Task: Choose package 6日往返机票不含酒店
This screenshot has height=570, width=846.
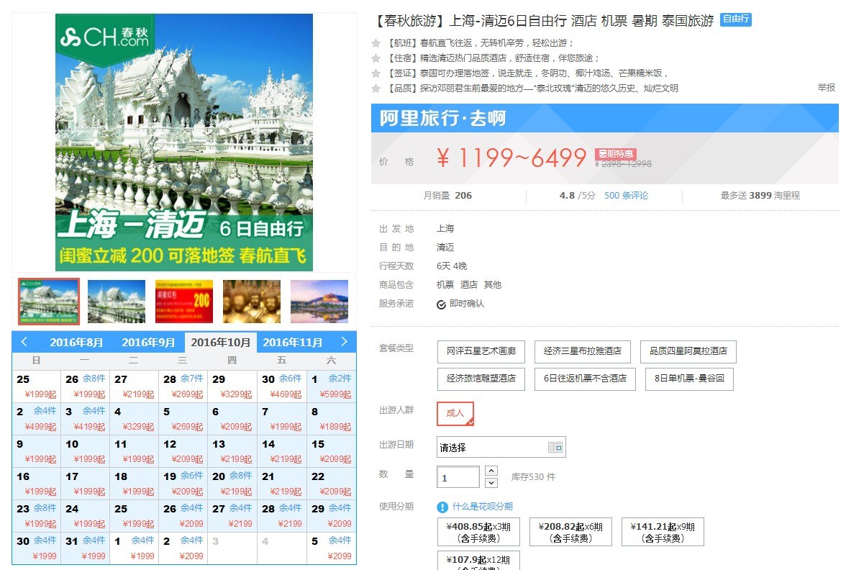Action: click(x=585, y=379)
